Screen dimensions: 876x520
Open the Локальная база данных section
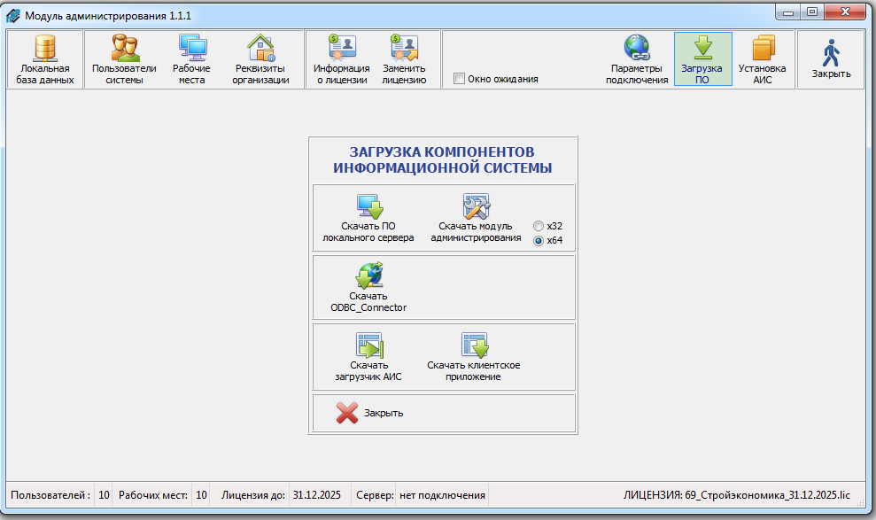pos(44,59)
